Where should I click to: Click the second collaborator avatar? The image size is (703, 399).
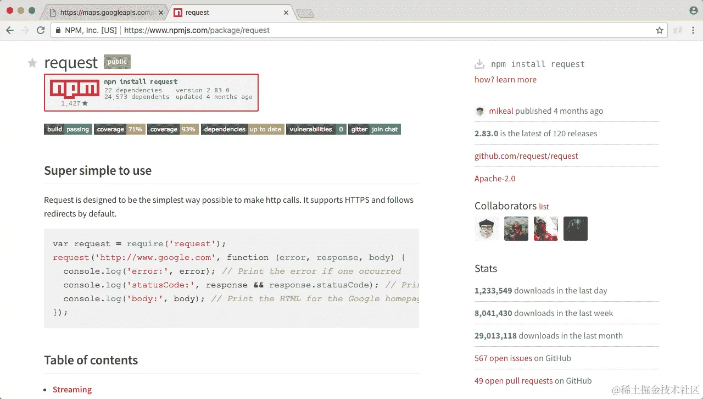click(516, 229)
